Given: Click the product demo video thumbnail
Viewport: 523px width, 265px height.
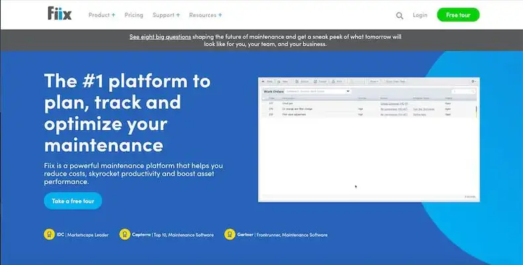Looking at the screenshot, I should (x=369, y=139).
